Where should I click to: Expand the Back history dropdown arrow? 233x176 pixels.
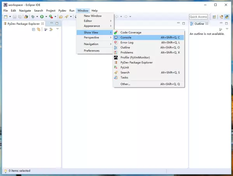click(121, 17)
